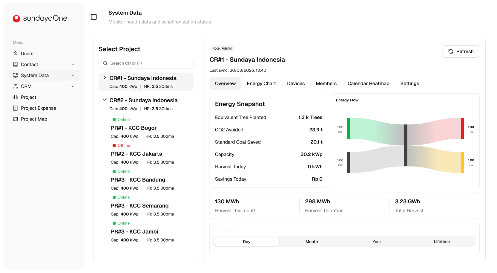Click the Search CR or PR field
Image resolution: width=497 pixels, height=273 pixels.
click(146, 63)
